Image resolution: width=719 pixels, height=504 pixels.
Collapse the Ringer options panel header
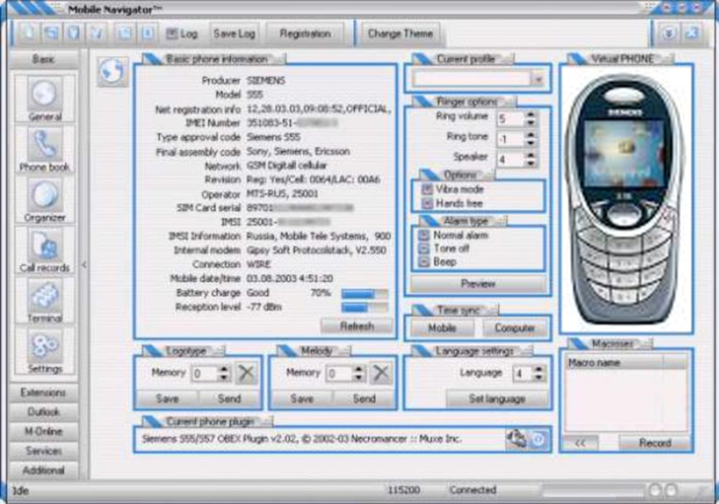(465, 102)
